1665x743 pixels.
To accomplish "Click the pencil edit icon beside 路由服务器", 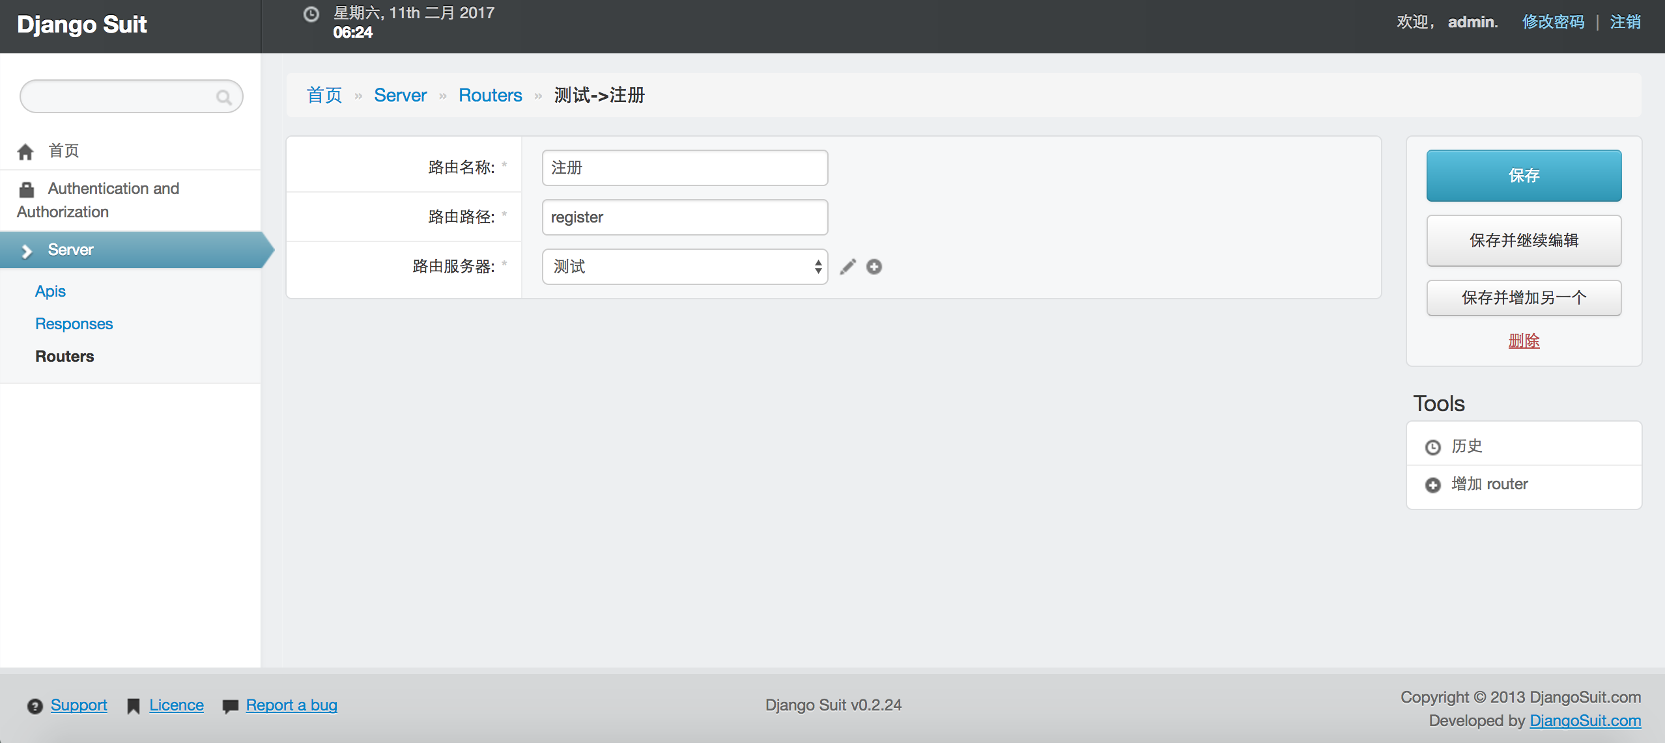I will click(847, 267).
